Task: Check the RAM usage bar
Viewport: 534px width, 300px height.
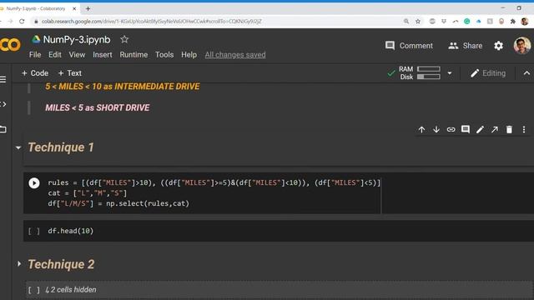Action: tap(428, 69)
